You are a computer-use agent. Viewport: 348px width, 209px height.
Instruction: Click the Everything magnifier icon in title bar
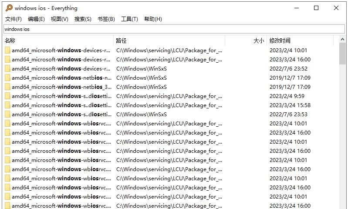click(9, 8)
